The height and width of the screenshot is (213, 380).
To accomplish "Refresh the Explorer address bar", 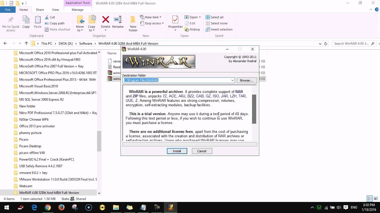I will click(326, 43).
